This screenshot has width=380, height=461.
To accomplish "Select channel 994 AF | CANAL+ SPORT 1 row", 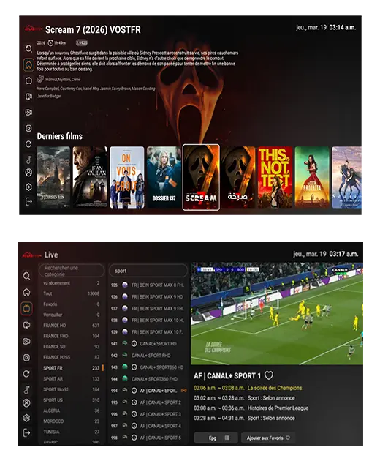I will [x=148, y=391].
